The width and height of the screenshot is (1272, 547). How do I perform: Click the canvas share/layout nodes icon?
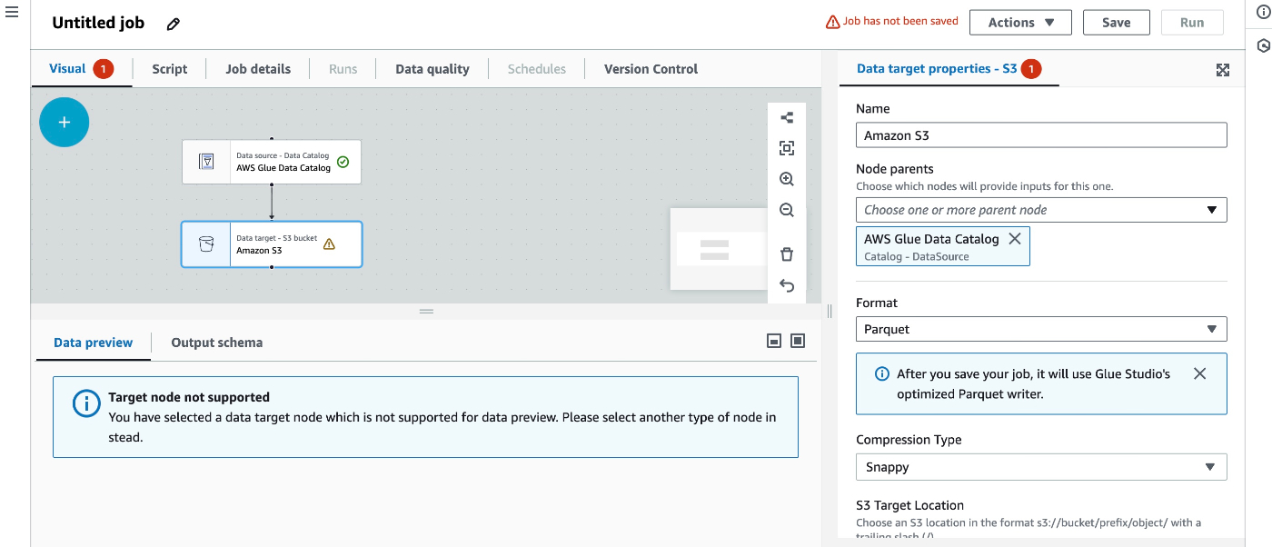pyautogui.click(x=787, y=117)
